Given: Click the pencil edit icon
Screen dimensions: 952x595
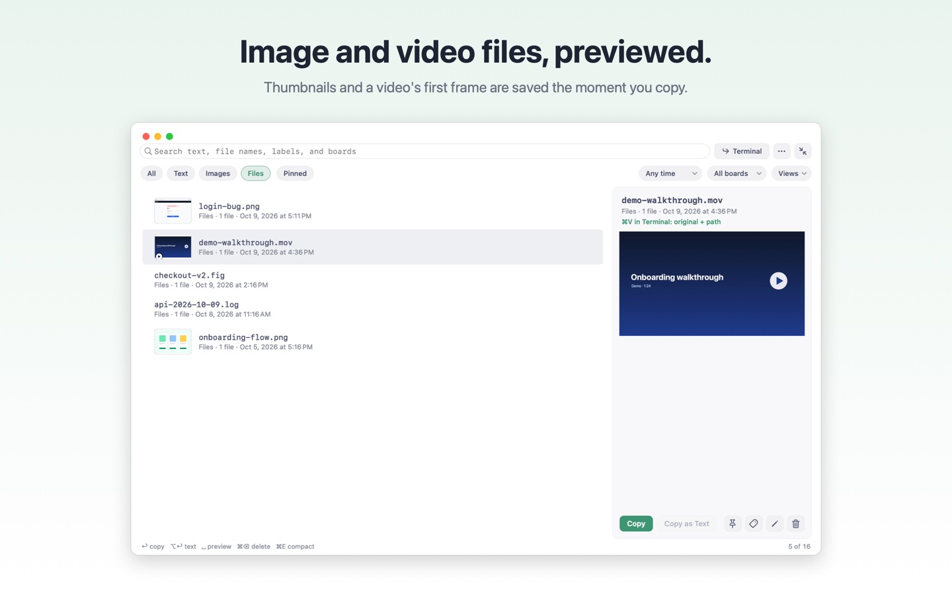Looking at the screenshot, I should point(775,524).
